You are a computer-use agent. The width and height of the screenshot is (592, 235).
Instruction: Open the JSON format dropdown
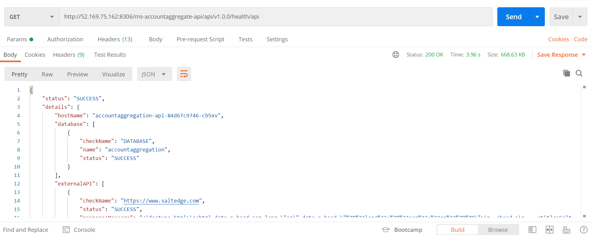click(154, 74)
